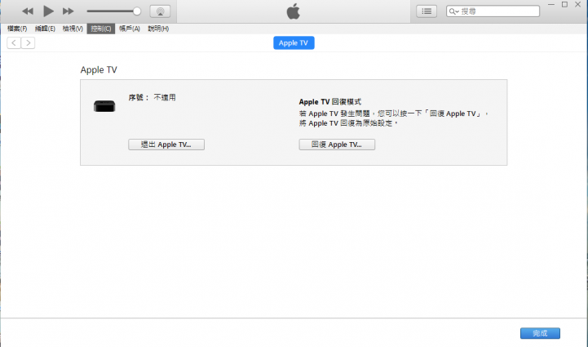Image resolution: width=588 pixels, height=347 pixels.
Task: Open search options magnifier dropdown
Action: pyautogui.click(x=453, y=11)
